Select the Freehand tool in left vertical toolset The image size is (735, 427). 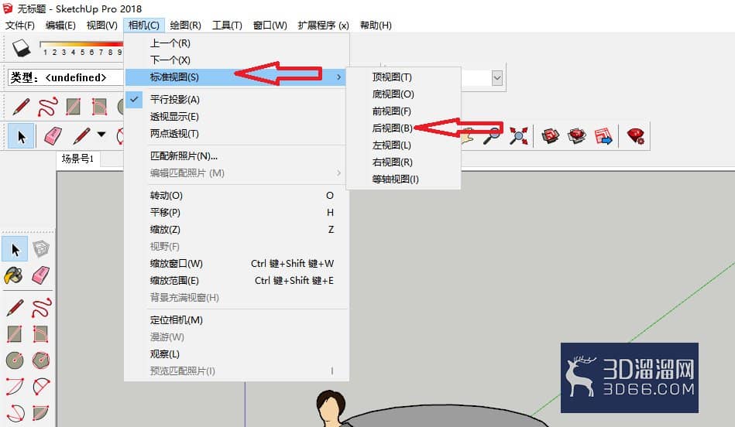click(41, 308)
